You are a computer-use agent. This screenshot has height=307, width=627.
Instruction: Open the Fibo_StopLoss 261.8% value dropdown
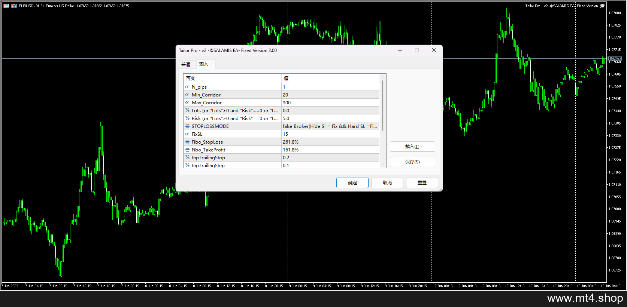(330, 142)
